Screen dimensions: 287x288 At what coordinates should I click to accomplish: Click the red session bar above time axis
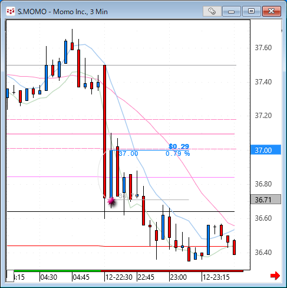(x=172, y=271)
